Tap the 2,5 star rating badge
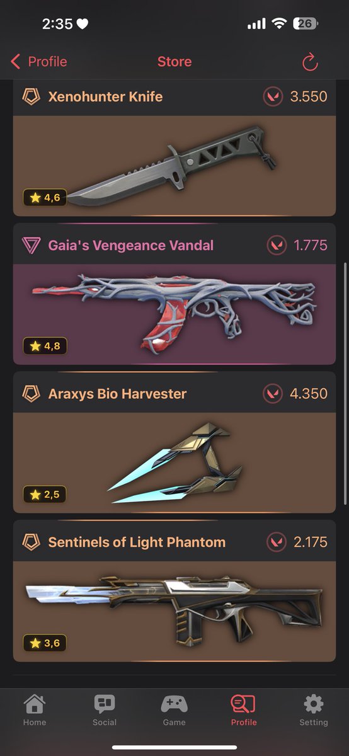This screenshot has width=349, height=756. [45, 495]
